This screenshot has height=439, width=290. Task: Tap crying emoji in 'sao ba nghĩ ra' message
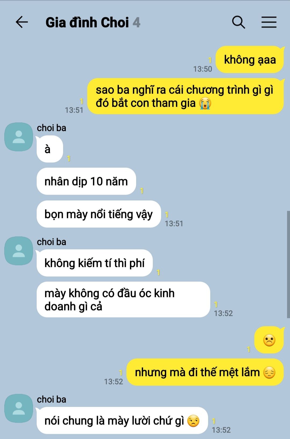[205, 103]
